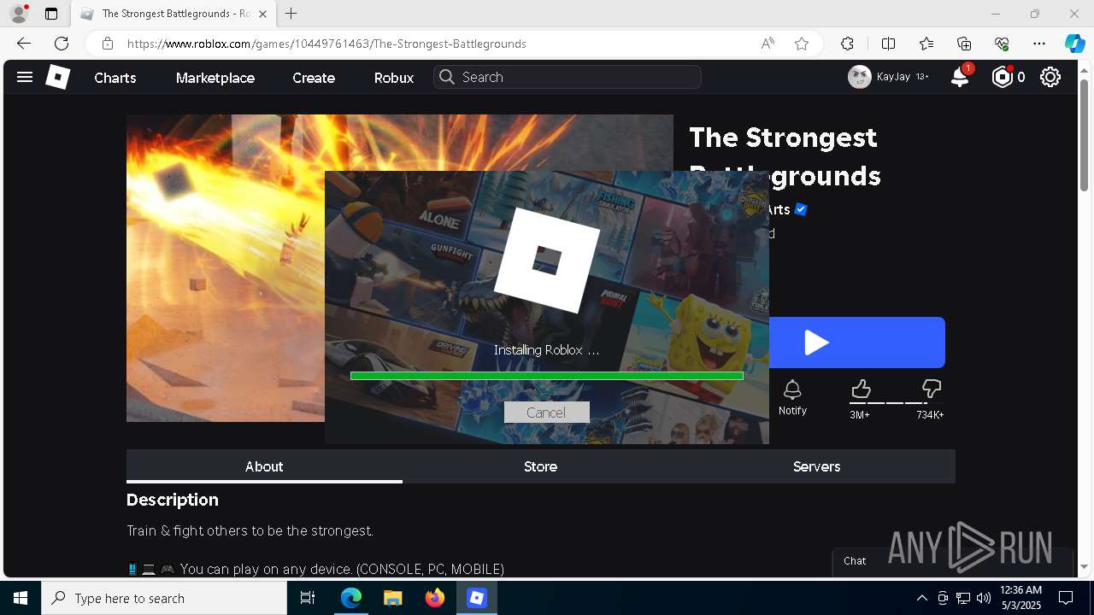The image size is (1094, 615).
Task: Toggle Split screen in Edge toolbar
Action: tap(888, 44)
